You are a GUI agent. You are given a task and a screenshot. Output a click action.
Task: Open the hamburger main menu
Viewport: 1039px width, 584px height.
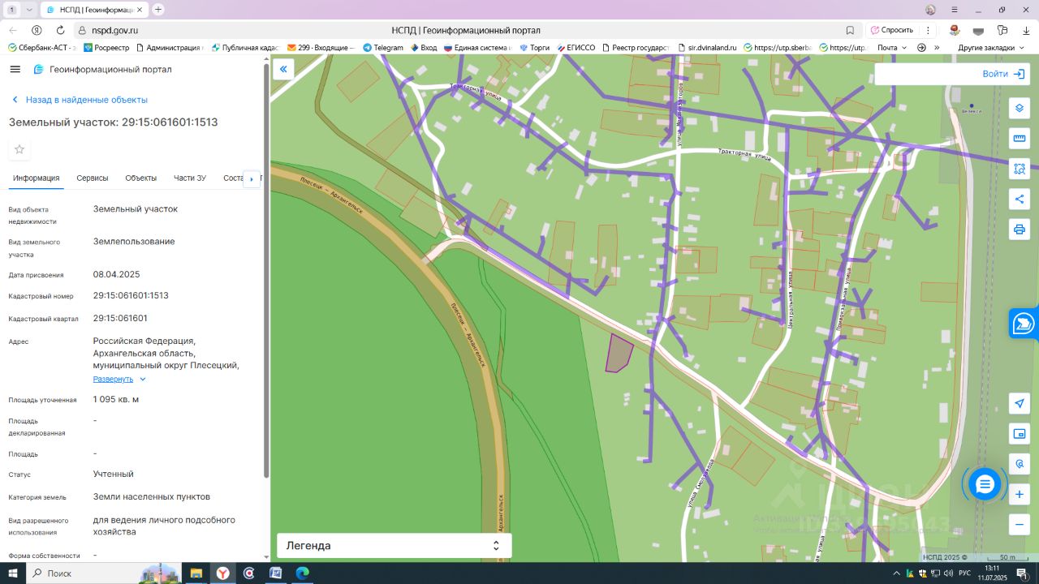coord(15,69)
